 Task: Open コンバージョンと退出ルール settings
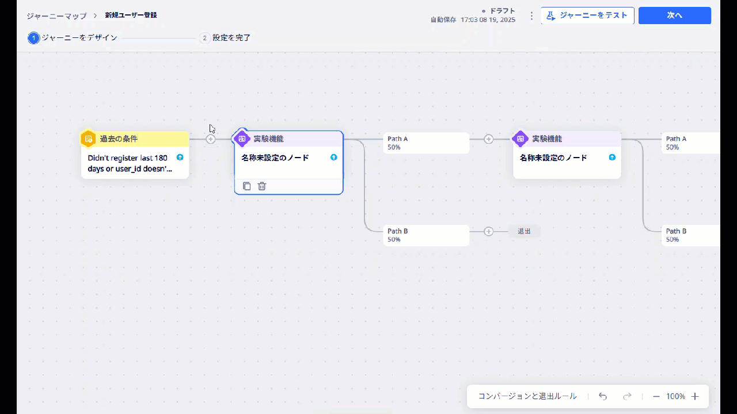(527, 396)
